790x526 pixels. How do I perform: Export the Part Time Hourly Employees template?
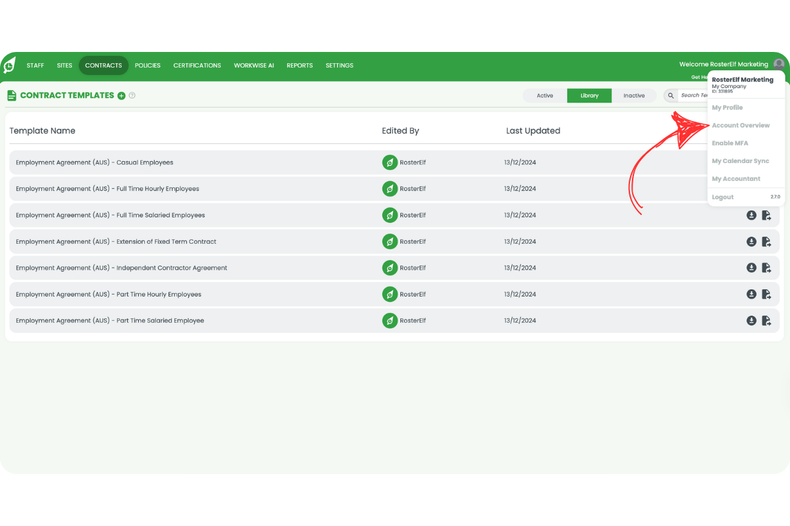pyautogui.click(x=766, y=294)
